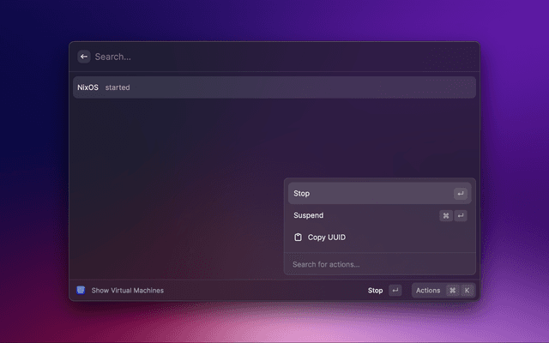Click the clipboard icon next to Copy UUID

(x=299, y=237)
